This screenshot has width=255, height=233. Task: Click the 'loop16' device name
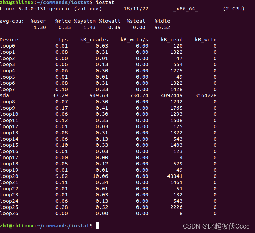click(9, 151)
